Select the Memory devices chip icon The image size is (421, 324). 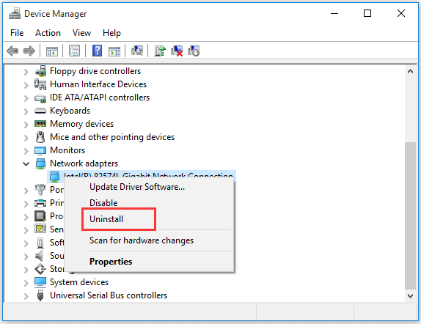point(40,123)
